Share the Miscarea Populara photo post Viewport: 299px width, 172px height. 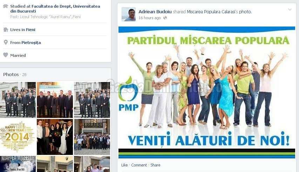click(155, 165)
